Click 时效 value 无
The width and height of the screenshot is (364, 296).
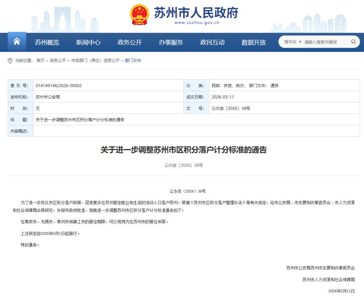coord(38,108)
